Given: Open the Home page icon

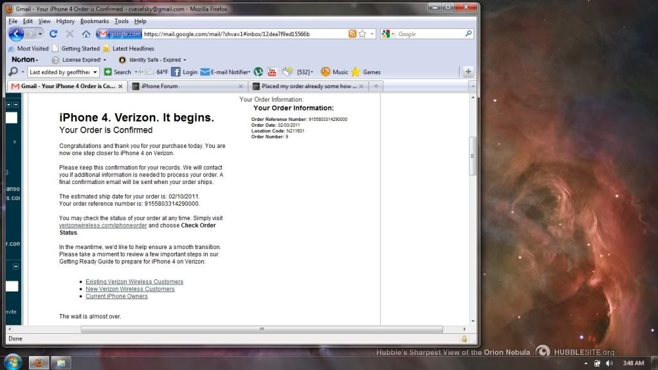Looking at the screenshot, I should click(86, 34).
